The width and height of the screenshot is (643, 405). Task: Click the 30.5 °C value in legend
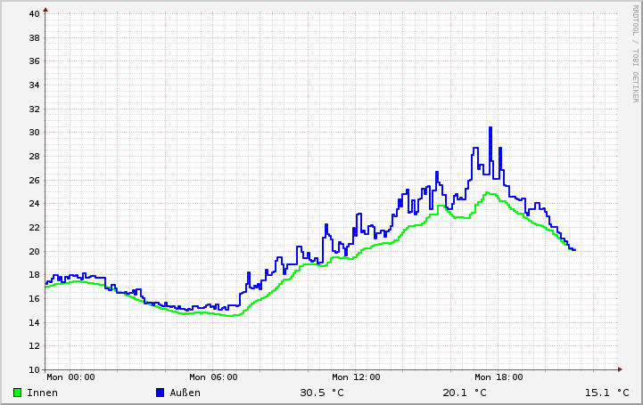[322, 393]
